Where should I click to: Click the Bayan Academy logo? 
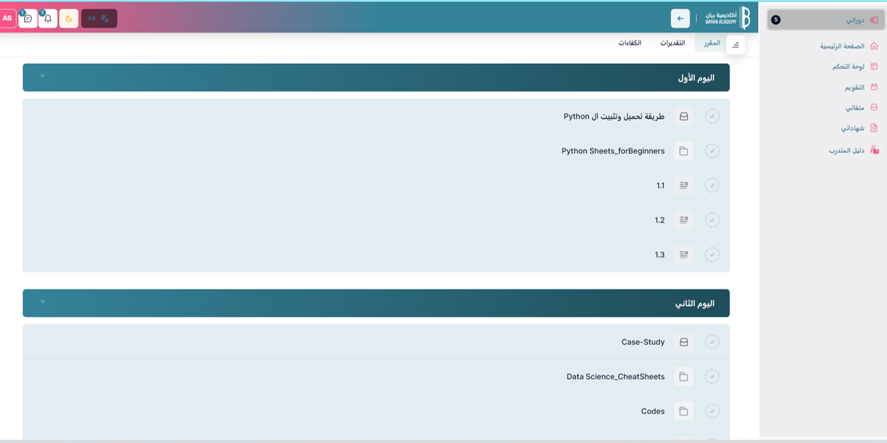(728, 18)
